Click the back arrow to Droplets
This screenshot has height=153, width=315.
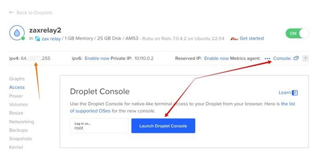pyautogui.click(x=12, y=12)
